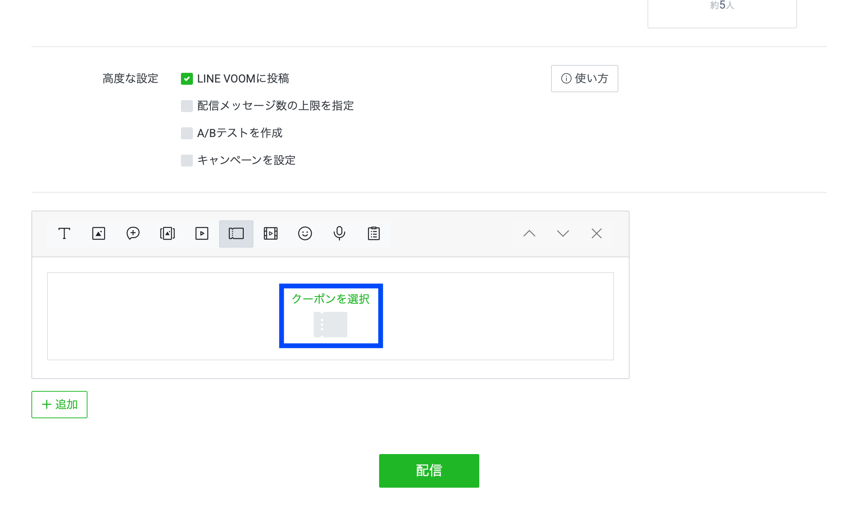Select the Text message type icon
Image resolution: width=858 pixels, height=531 pixels.
pos(64,234)
